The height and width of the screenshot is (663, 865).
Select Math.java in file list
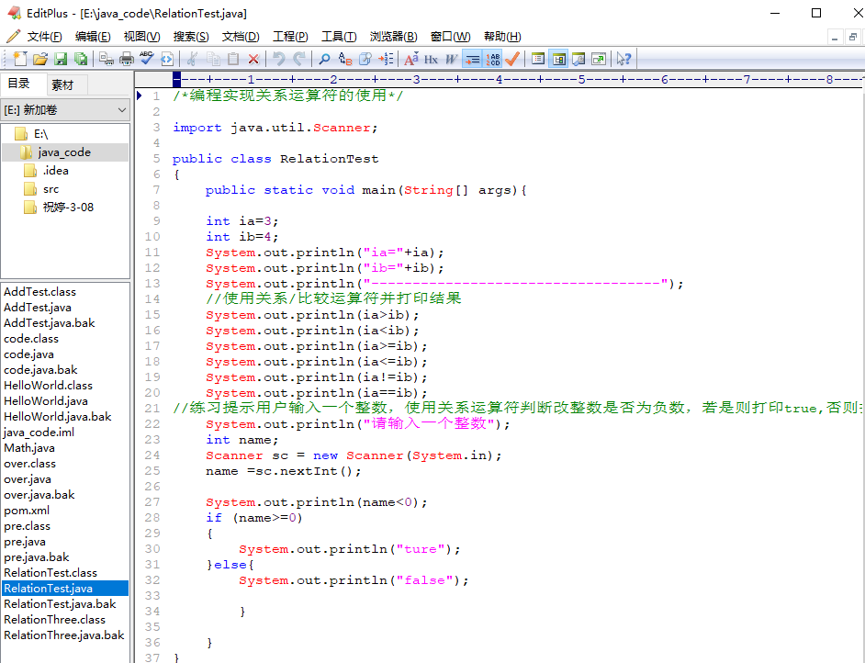pyautogui.click(x=29, y=448)
